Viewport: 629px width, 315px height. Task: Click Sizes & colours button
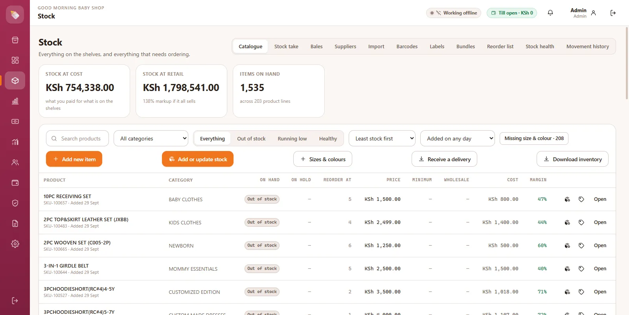[323, 159]
